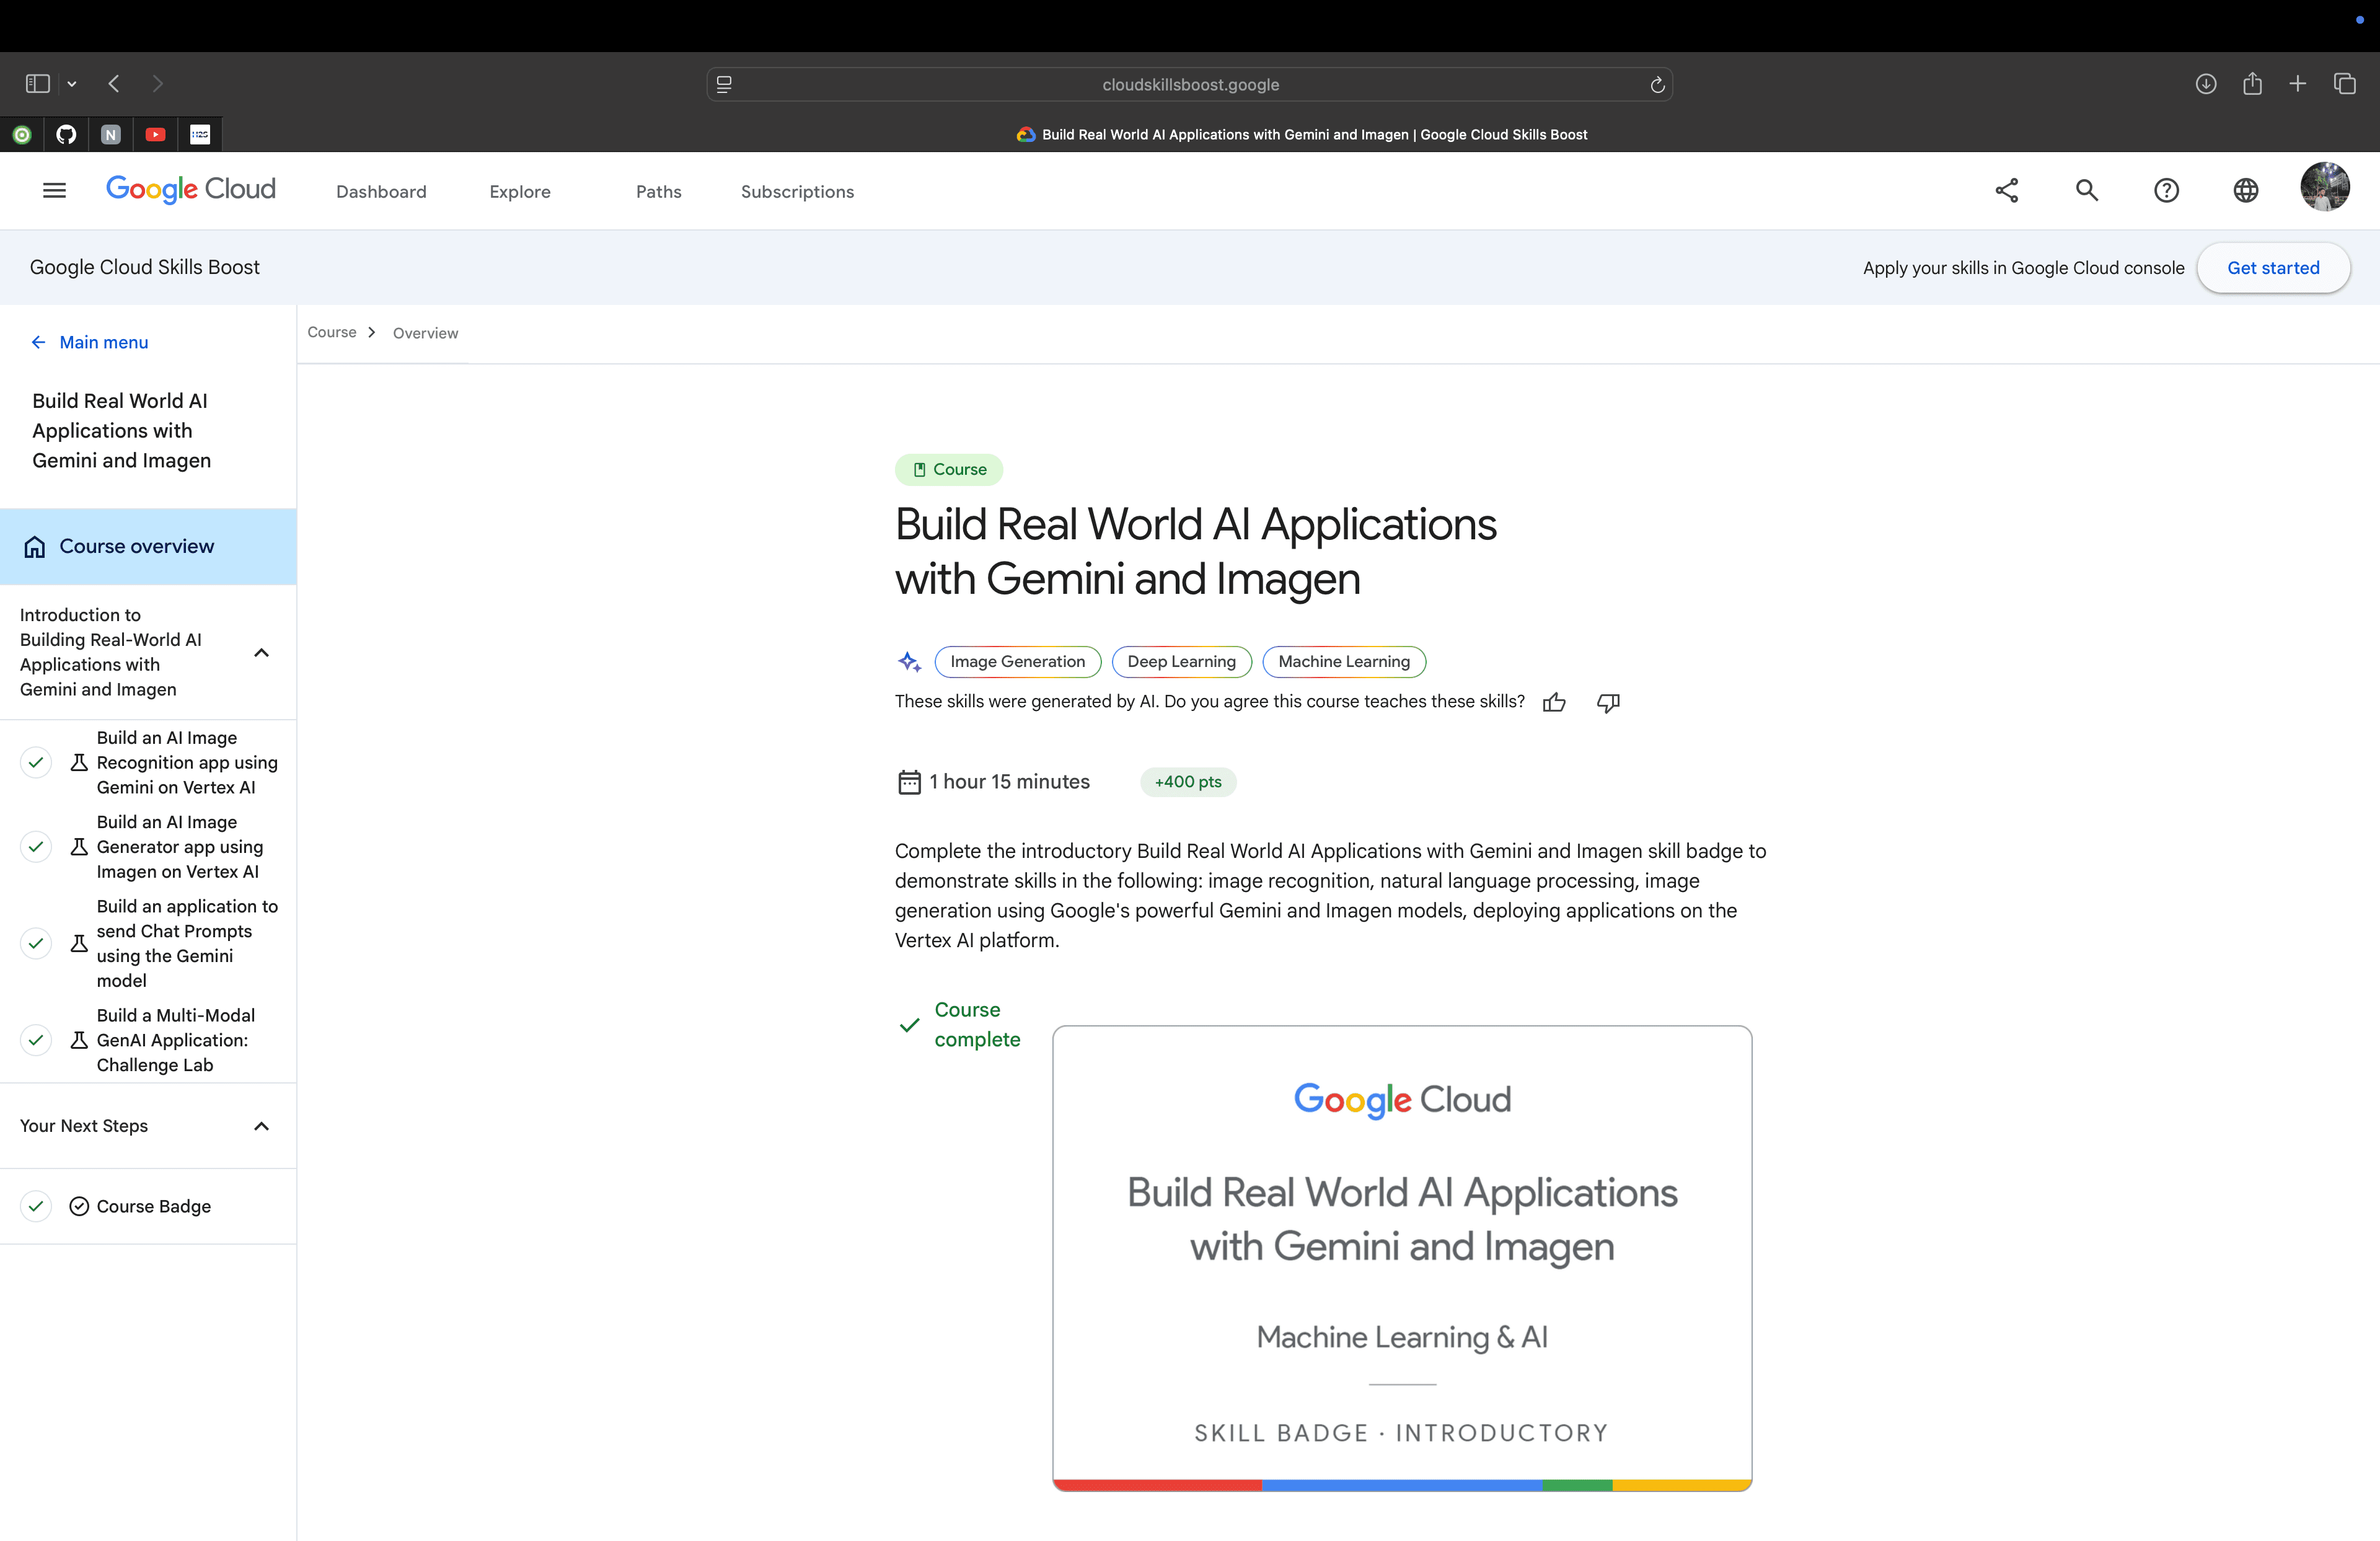2380x1541 pixels.
Task: Click checkmark beside Image Recognition lab
Action: pyautogui.click(x=36, y=762)
